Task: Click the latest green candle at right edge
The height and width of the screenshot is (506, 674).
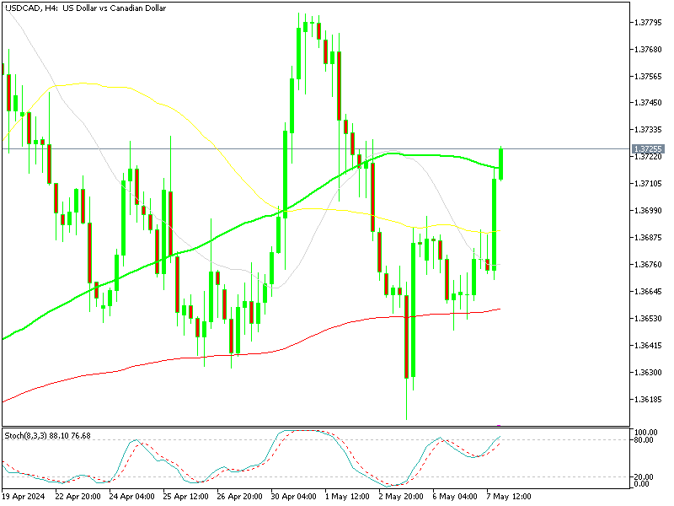Action: tap(501, 163)
